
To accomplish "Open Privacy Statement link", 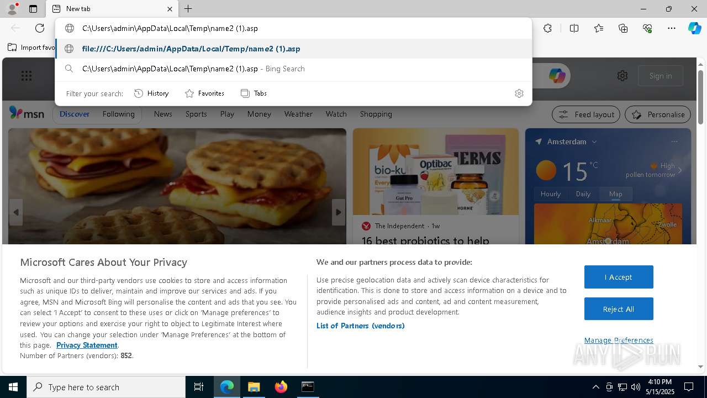I will click(x=87, y=345).
